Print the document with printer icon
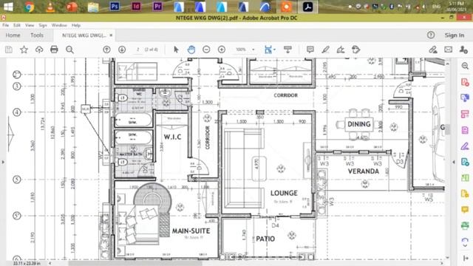The height and width of the screenshot is (266, 473). point(54,50)
